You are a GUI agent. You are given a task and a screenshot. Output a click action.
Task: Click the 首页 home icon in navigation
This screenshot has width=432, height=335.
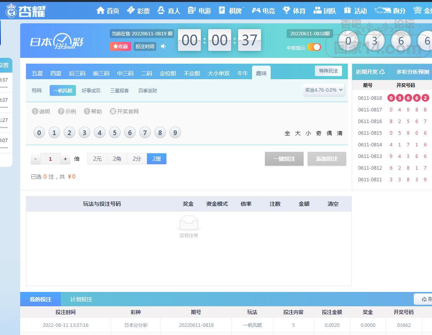pyautogui.click(x=101, y=10)
